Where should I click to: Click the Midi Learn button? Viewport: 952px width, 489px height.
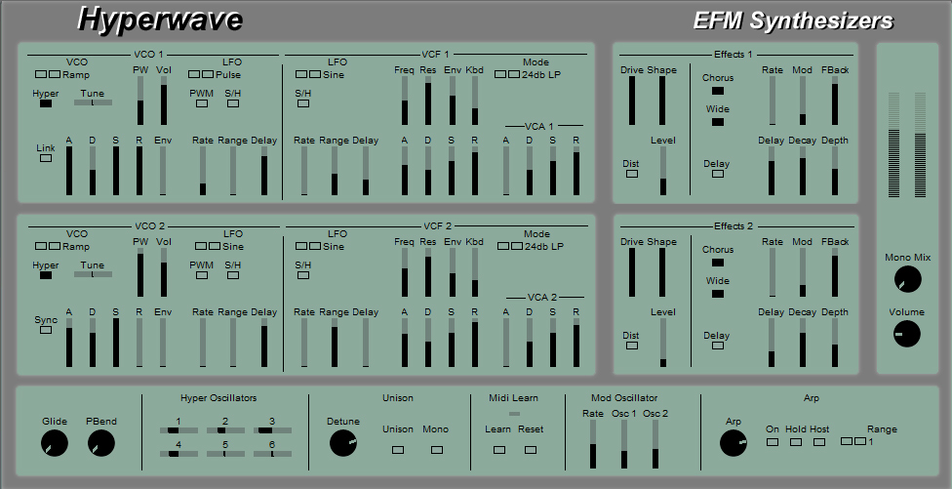(499, 450)
